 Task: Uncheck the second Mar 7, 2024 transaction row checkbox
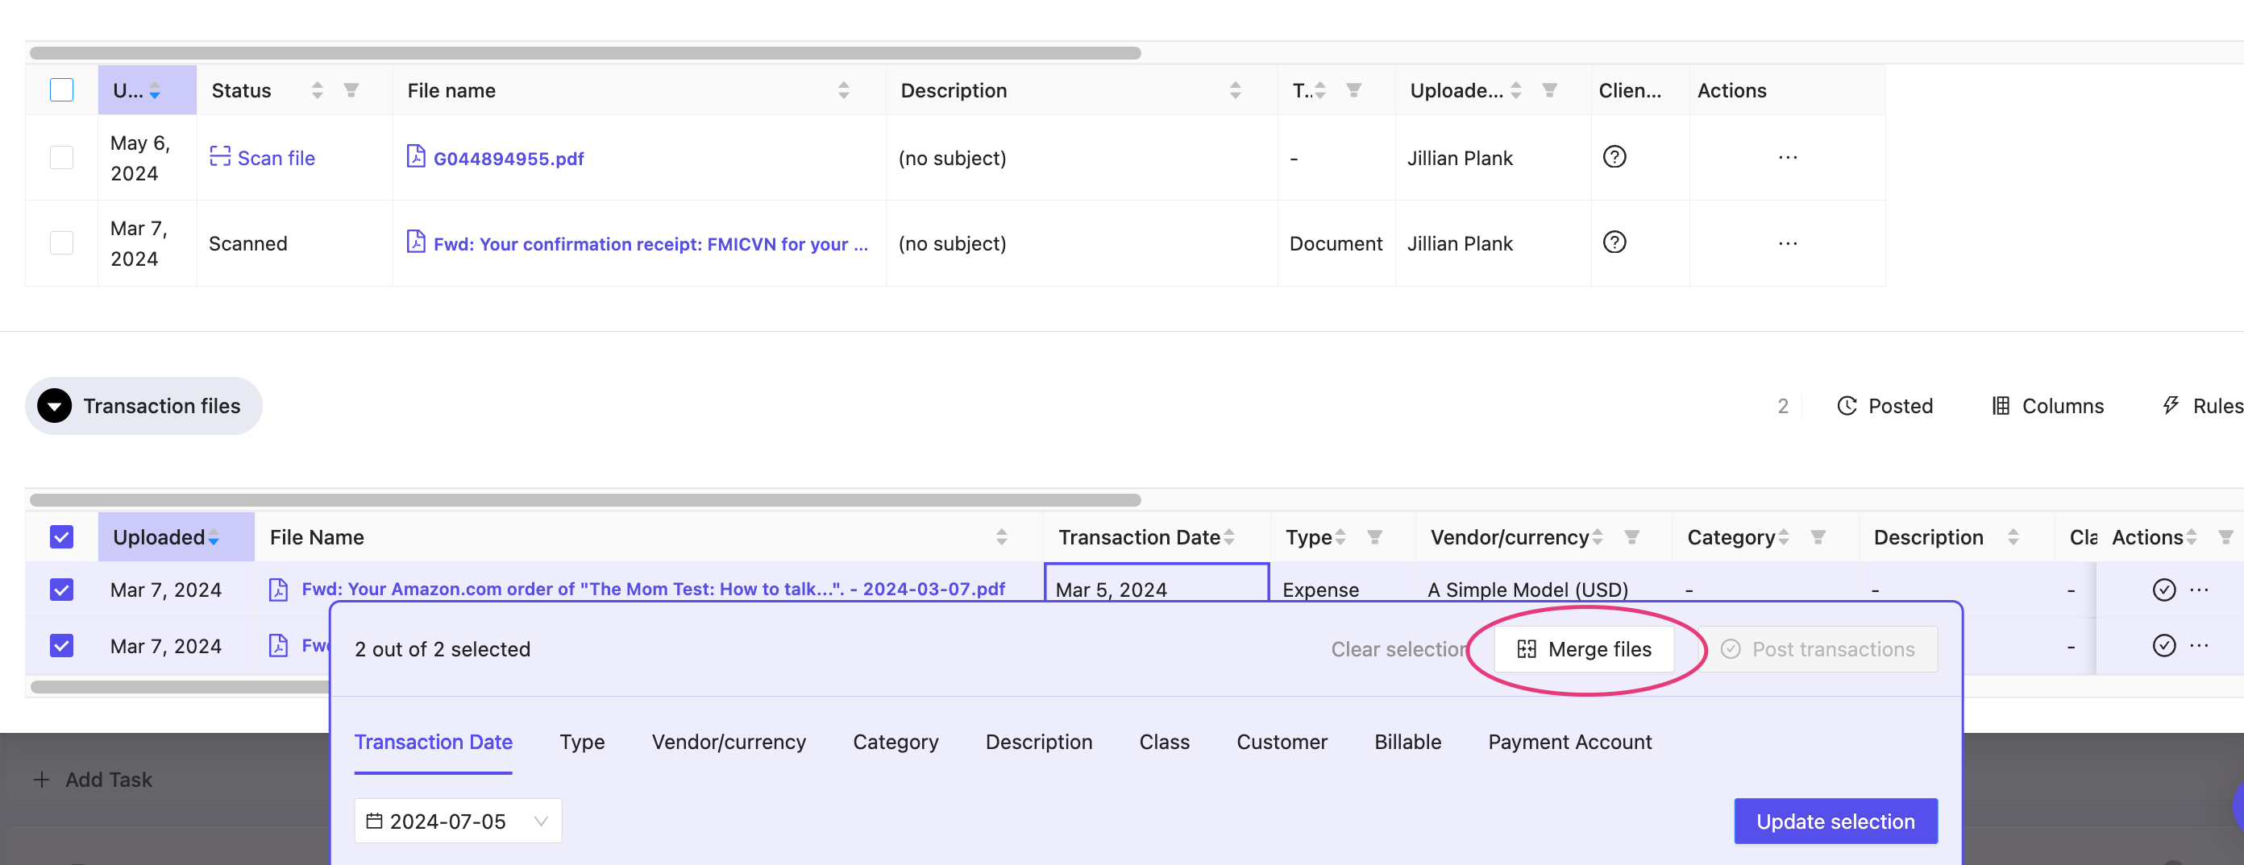pyautogui.click(x=62, y=646)
